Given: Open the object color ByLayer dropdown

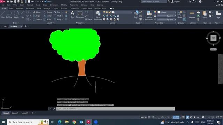Looking at the screenshot, I should (x=167, y=12).
